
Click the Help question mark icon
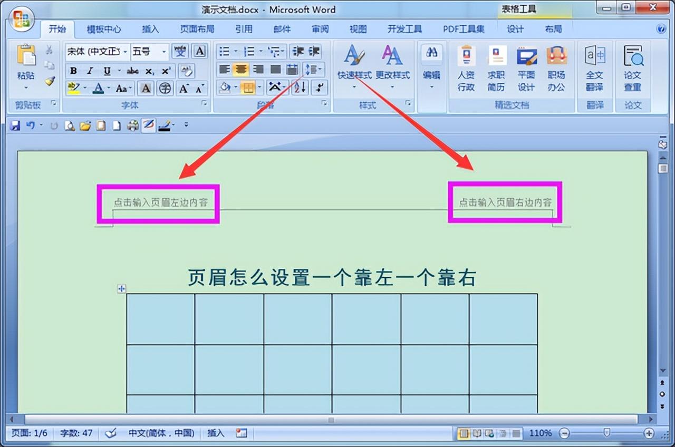pyautogui.click(x=661, y=28)
